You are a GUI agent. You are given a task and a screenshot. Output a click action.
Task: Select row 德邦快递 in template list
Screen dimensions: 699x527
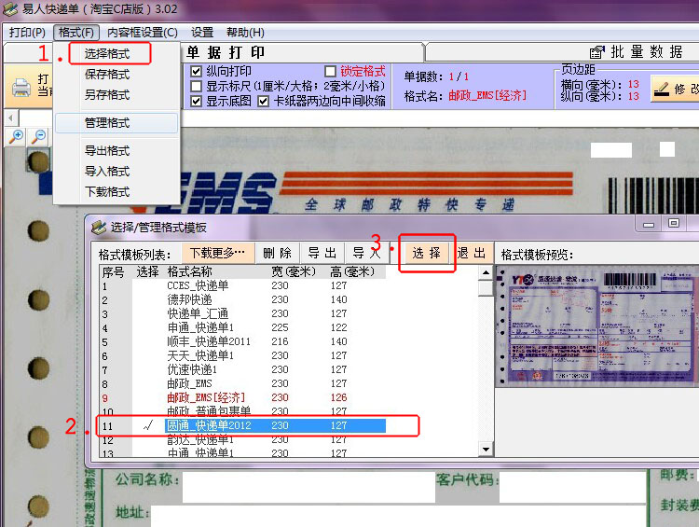coord(242,299)
